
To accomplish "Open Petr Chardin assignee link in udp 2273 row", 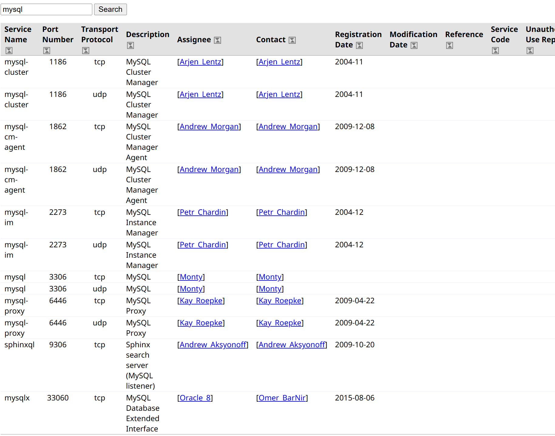I will (x=203, y=245).
